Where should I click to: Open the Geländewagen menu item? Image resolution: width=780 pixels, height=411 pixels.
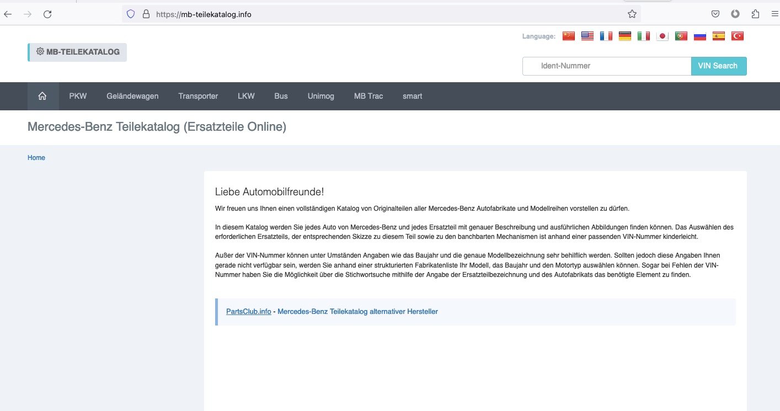(x=132, y=96)
